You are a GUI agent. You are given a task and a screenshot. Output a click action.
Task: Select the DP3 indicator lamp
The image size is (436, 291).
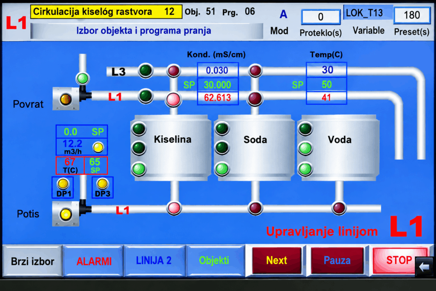[x=102, y=184]
